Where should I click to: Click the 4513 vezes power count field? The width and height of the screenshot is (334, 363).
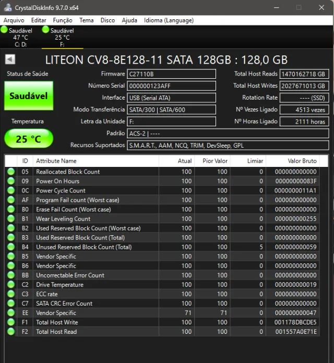click(304, 110)
